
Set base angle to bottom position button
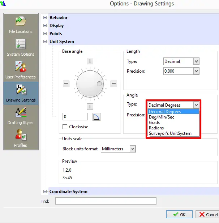pyautogui.click(x=90, y=107)
